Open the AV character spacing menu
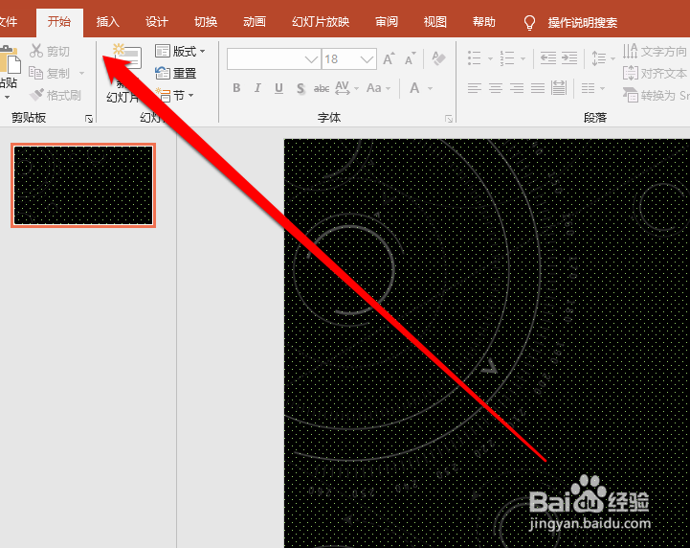This screenshot has height=548, width=690. (346, 88)
